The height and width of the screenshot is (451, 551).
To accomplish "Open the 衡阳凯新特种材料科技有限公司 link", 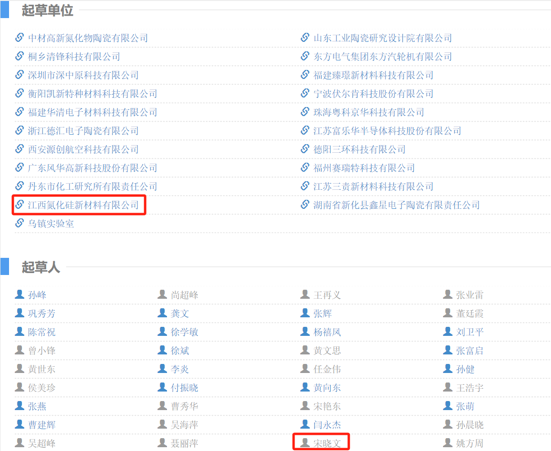I will tap(92, 94).
